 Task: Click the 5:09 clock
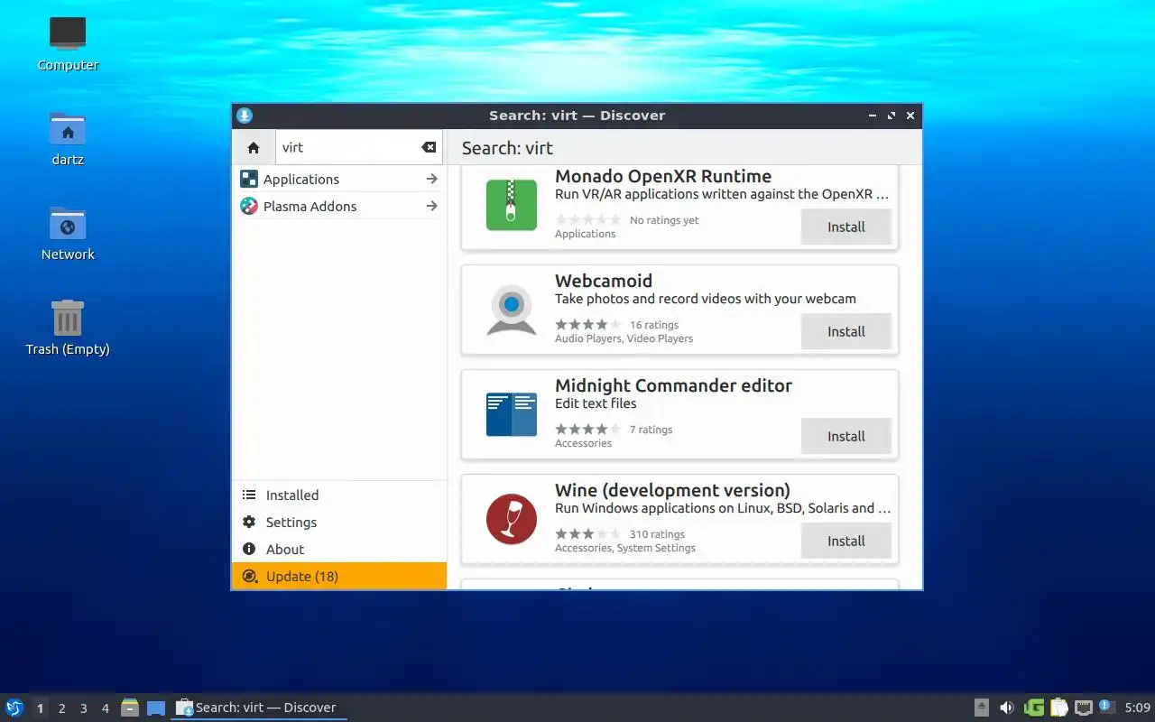(x=1138, y=708)
